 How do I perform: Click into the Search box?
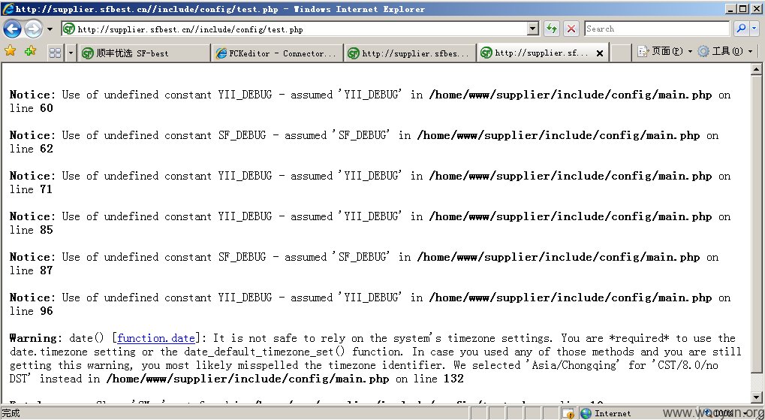(x=657, y=29)
